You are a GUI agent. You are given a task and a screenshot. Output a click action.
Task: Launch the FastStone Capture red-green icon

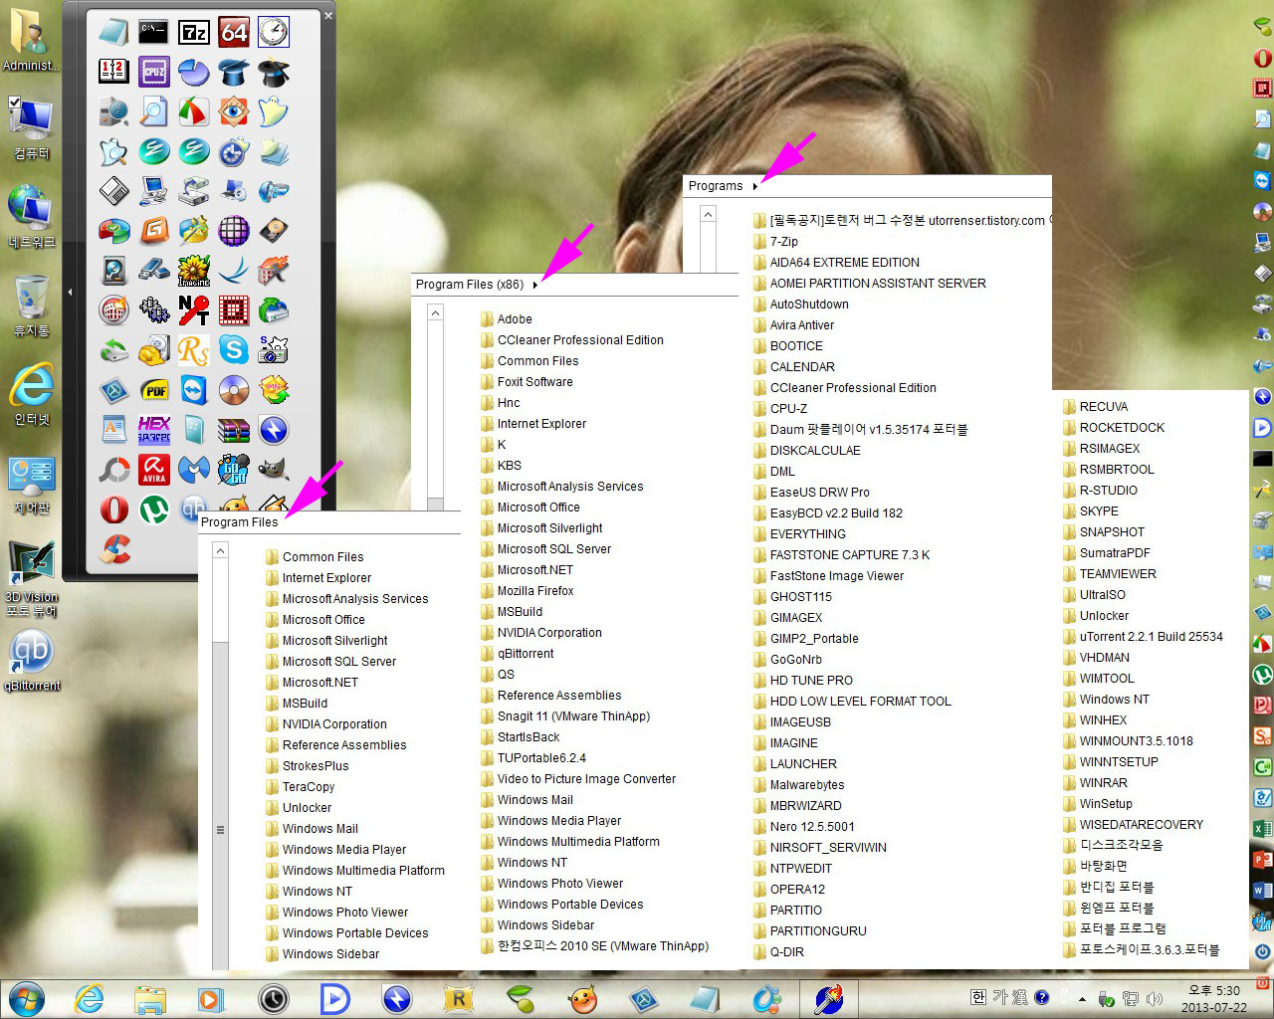click(x=194, y=111)
